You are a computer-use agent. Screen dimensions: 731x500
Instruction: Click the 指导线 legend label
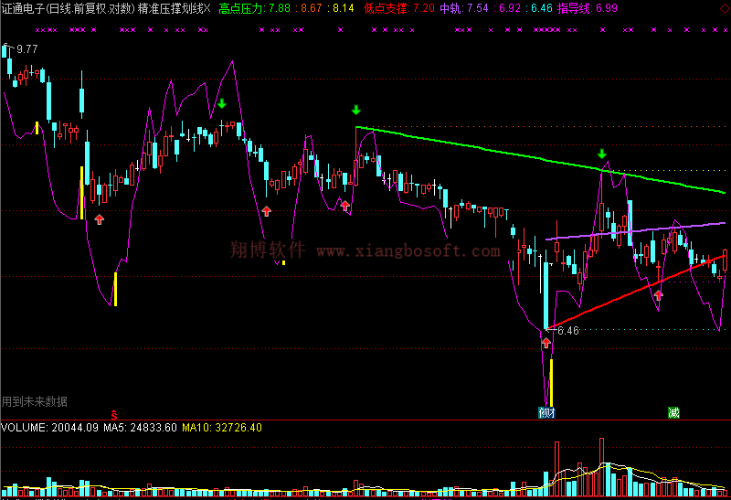(574, 8)
